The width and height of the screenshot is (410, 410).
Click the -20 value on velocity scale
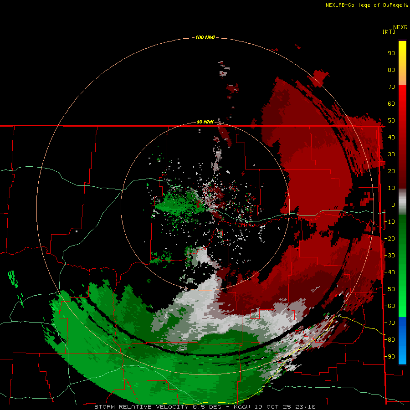click(389, 238)
